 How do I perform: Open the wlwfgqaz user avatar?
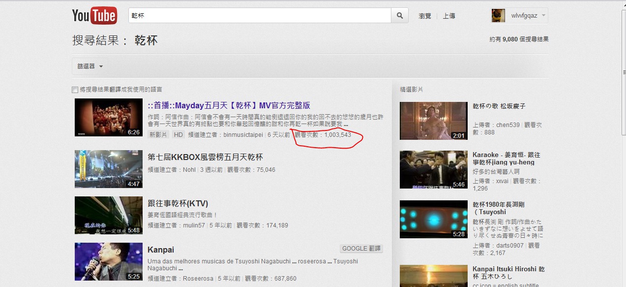pos(498,16)
